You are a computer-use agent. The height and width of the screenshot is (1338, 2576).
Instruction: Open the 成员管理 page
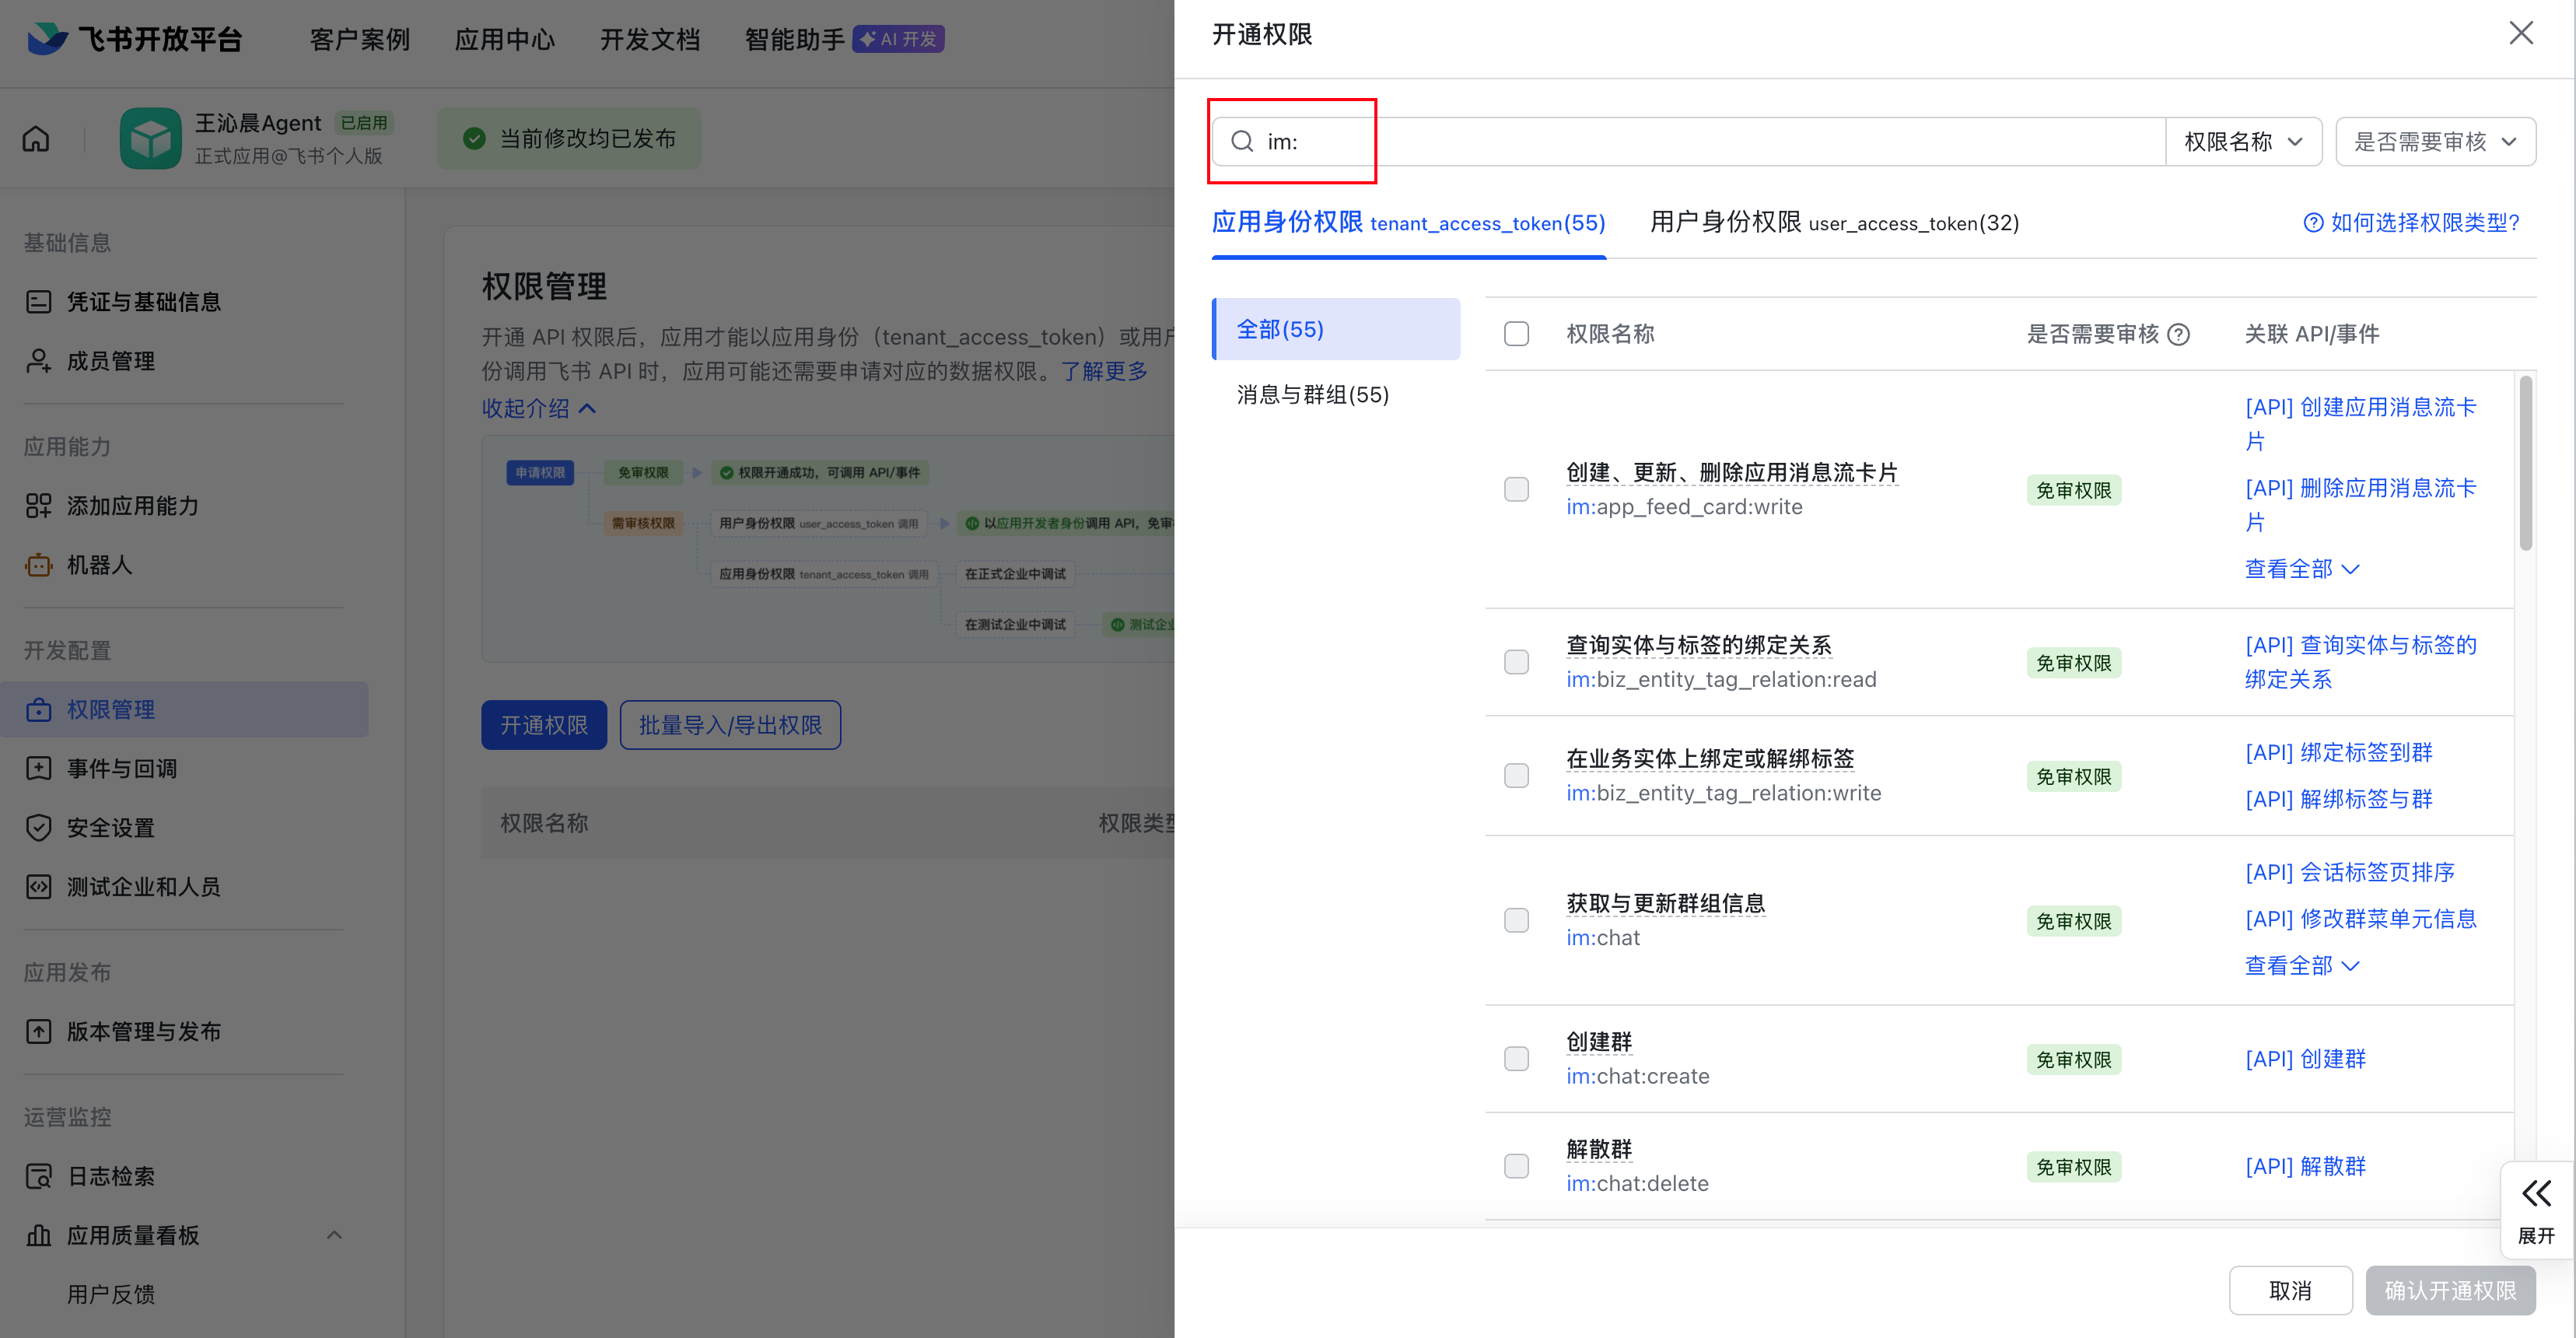pyautogui.click(x=110, y=361)
